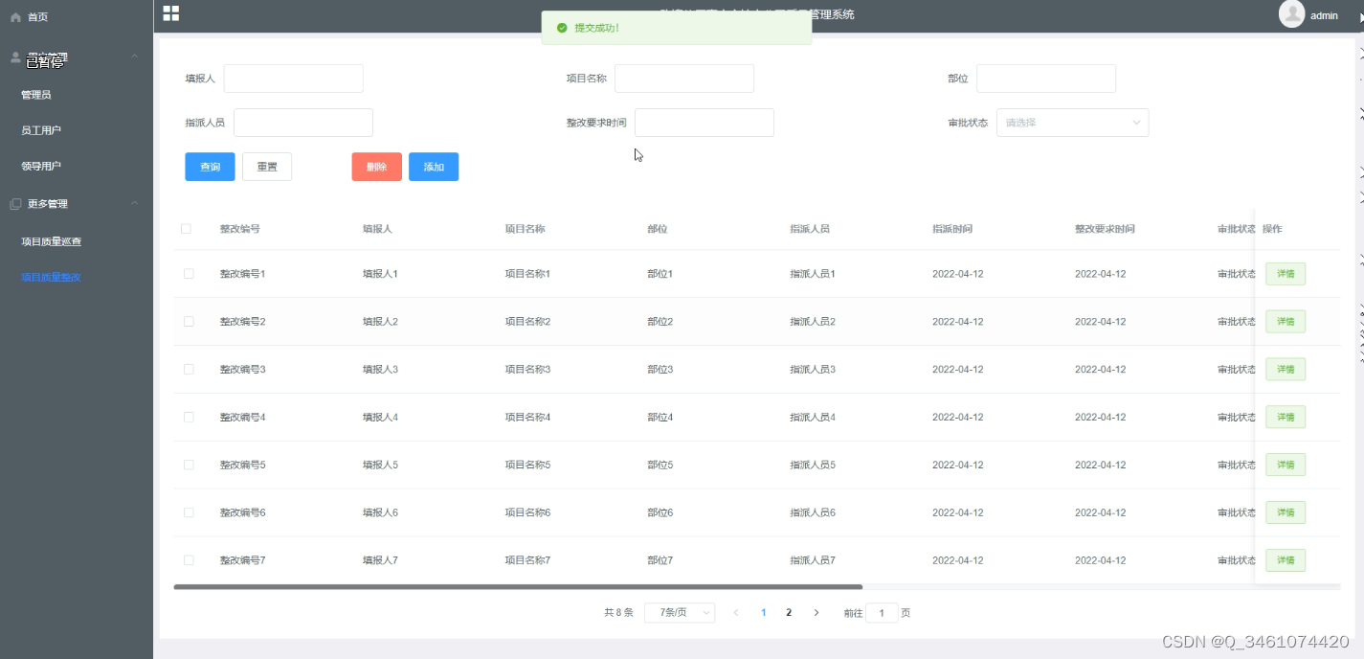Screen dimensions: 1364x659
Task: Open 详情 for 整改编号3
Action: coord(1286,370)
